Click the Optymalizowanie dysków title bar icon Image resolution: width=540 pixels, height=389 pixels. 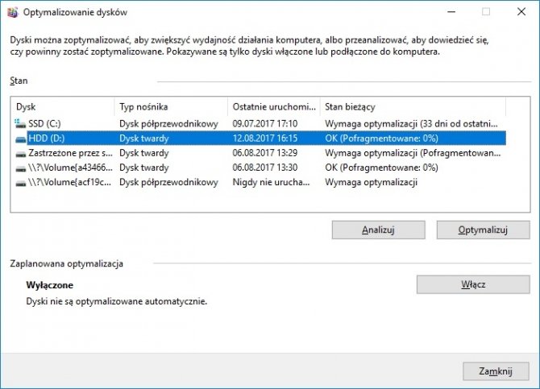12,12
